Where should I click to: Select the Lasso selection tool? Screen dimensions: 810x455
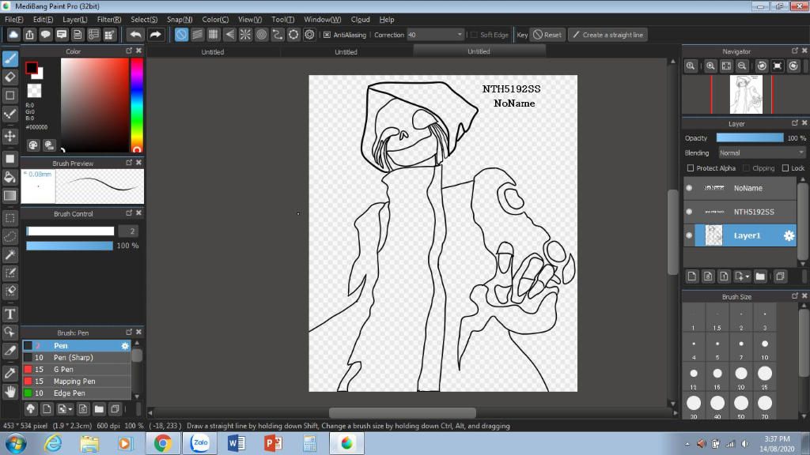(x=10, y=237)
